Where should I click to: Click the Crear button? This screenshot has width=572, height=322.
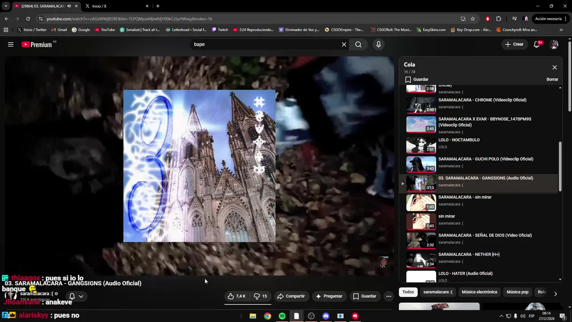tap(514, 44)
